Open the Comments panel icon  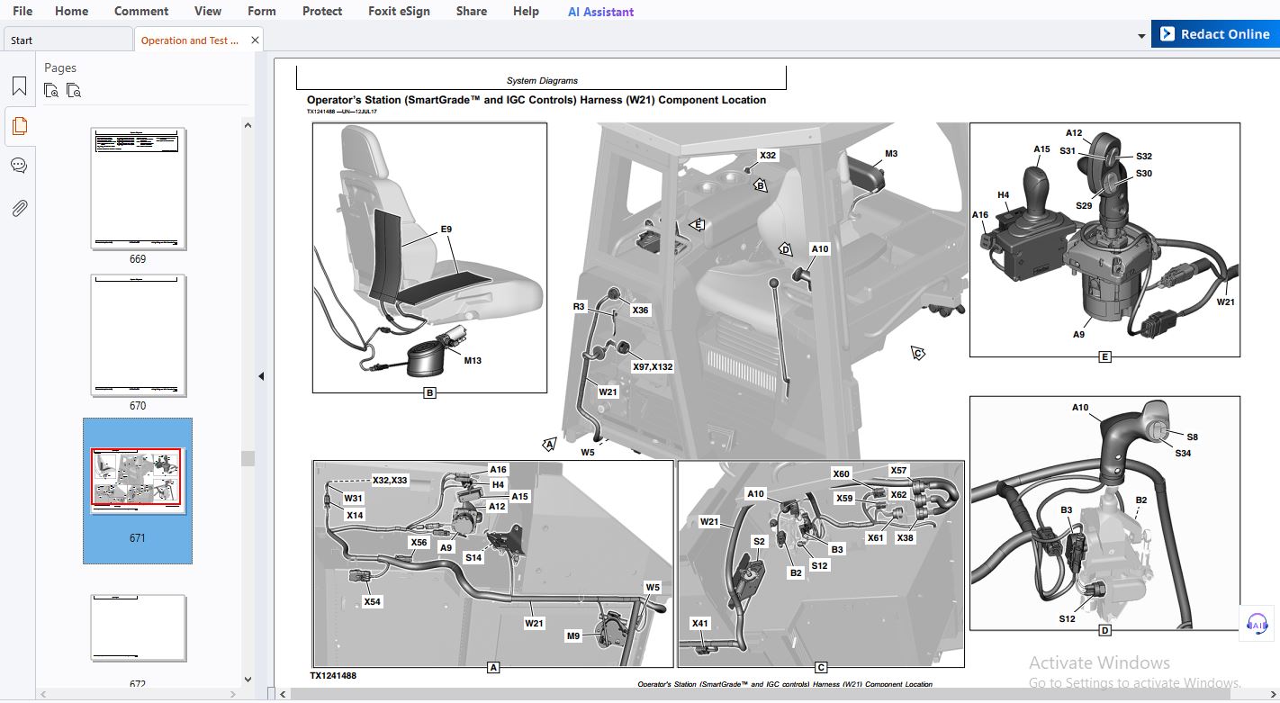click(x=19, y=166)
